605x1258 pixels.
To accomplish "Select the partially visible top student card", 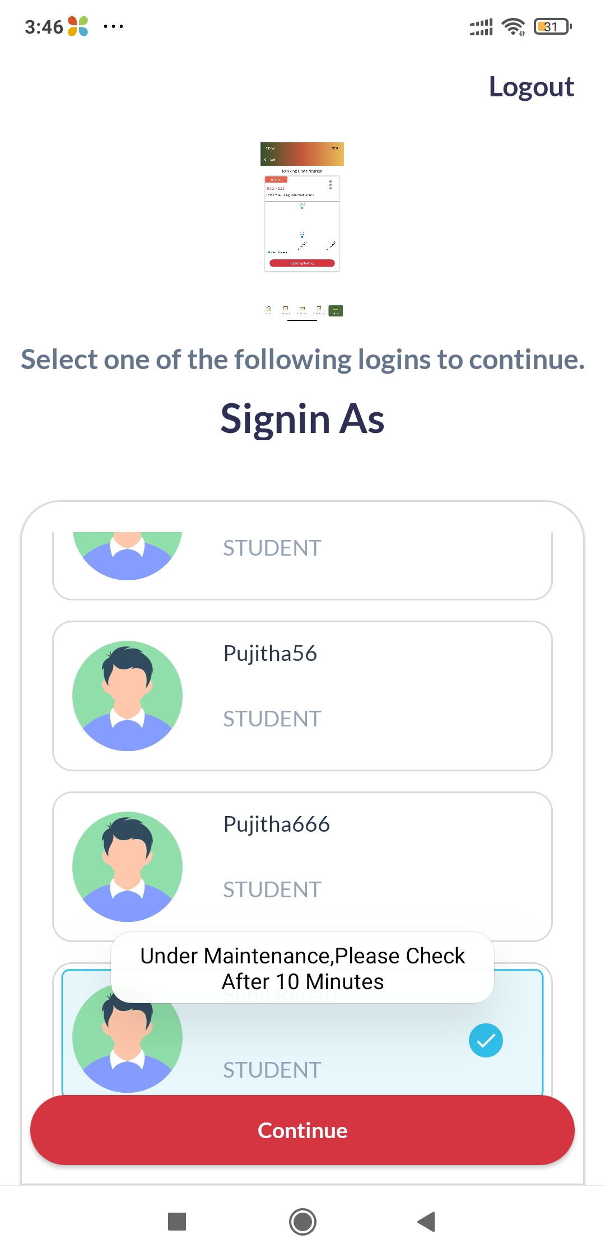I will click(302, 563).
